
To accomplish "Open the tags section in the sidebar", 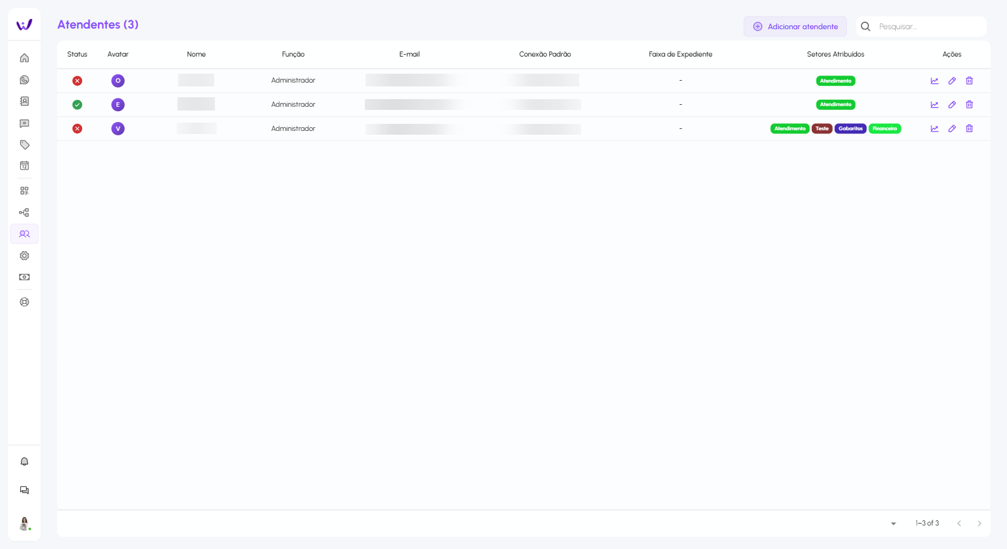I will click(24, 145).
